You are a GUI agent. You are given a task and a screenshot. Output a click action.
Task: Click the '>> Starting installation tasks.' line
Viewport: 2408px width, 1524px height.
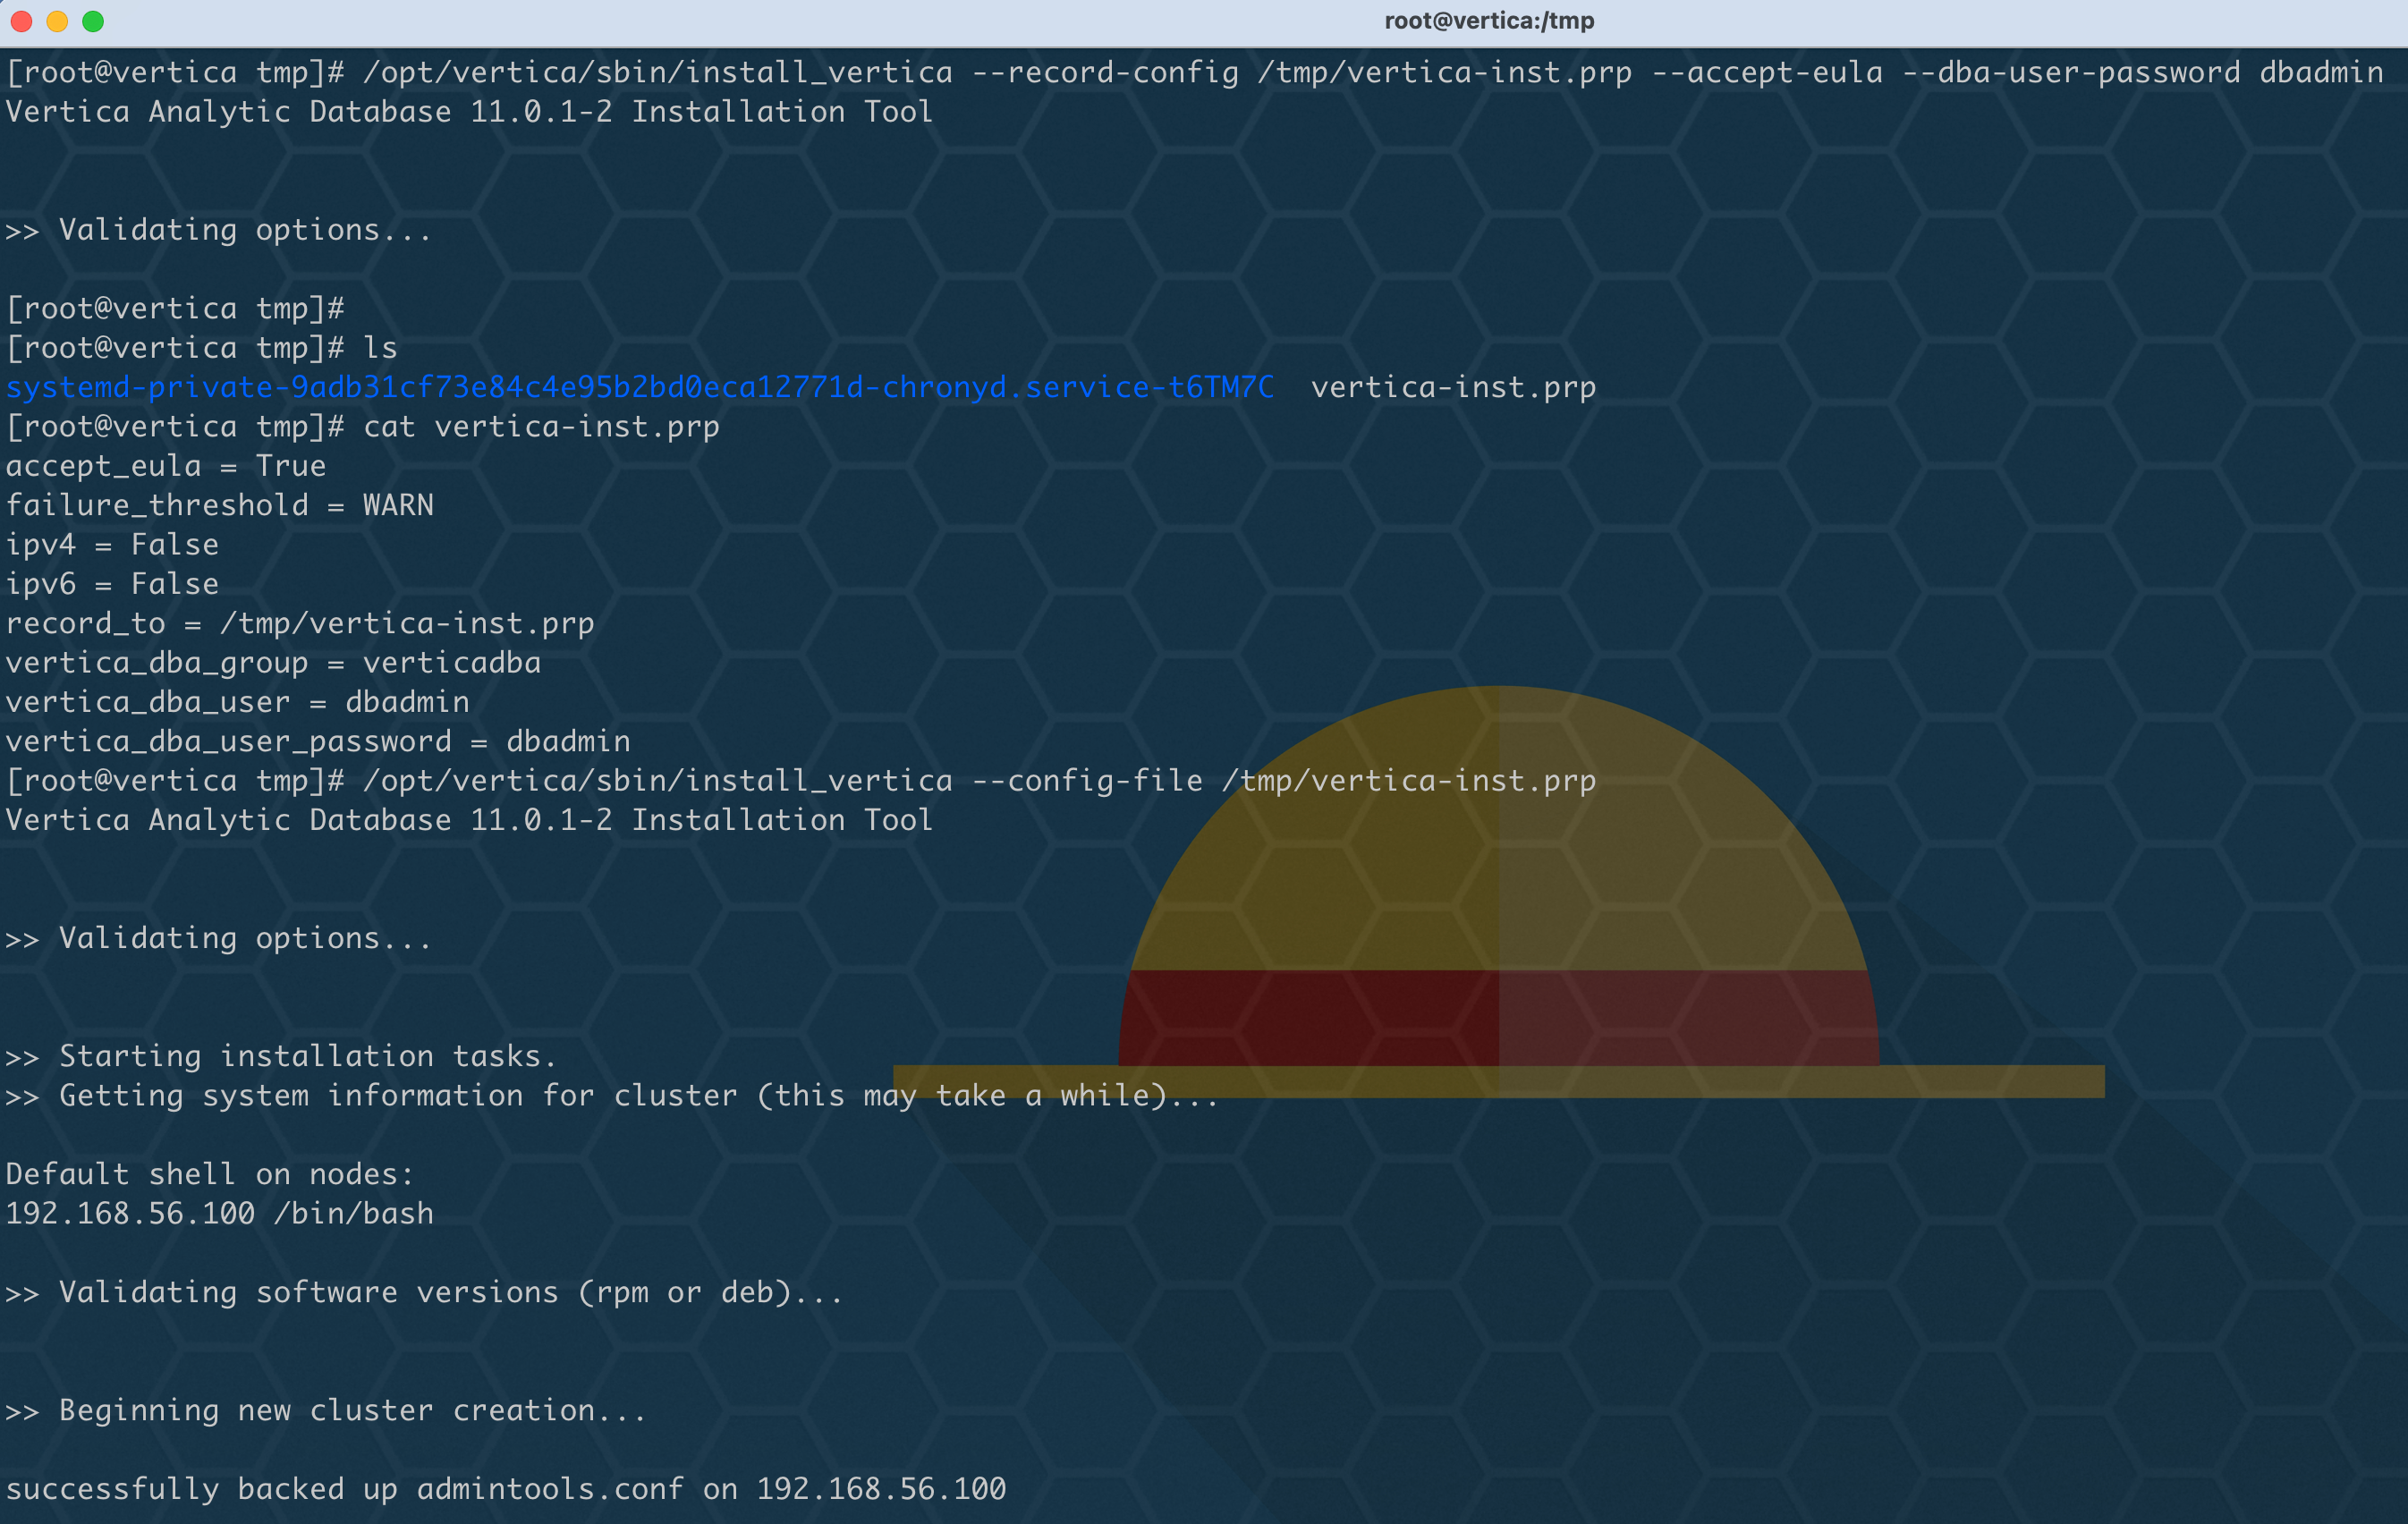281,1057
